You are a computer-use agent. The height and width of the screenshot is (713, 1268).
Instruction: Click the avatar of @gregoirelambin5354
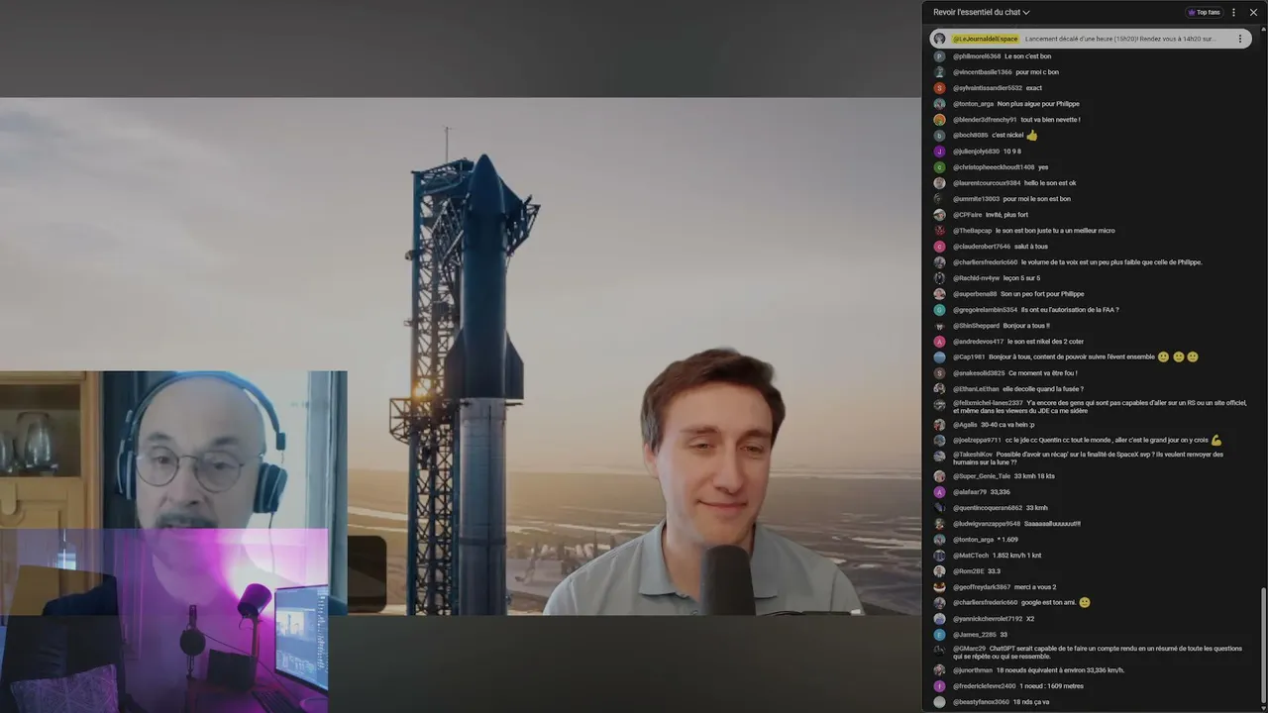click(939, 310)
